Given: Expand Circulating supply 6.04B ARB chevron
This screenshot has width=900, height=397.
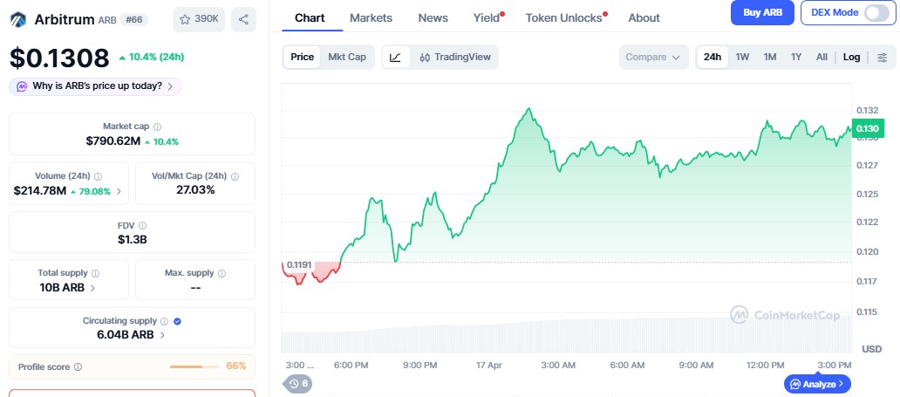Looking at the screenshot, I should [162, 335].
